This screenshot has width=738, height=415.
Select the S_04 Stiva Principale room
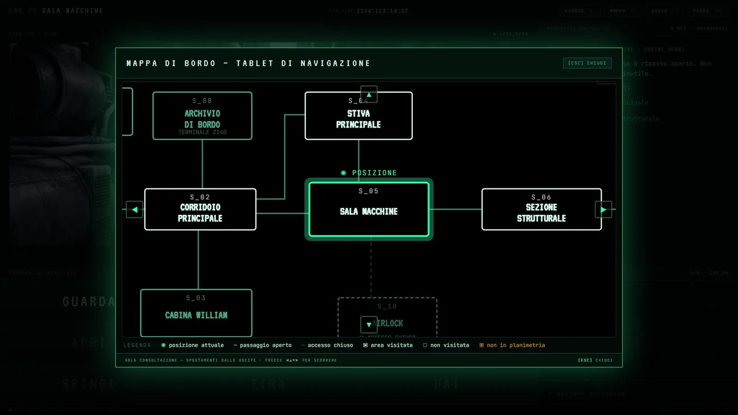(358, 116)
